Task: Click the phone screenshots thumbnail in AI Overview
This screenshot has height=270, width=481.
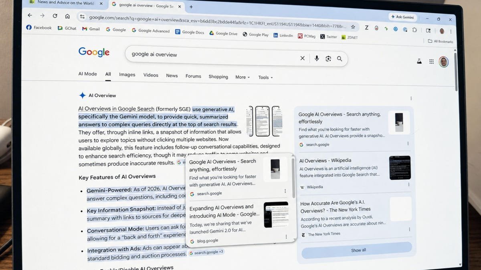Action: [265, 121]
